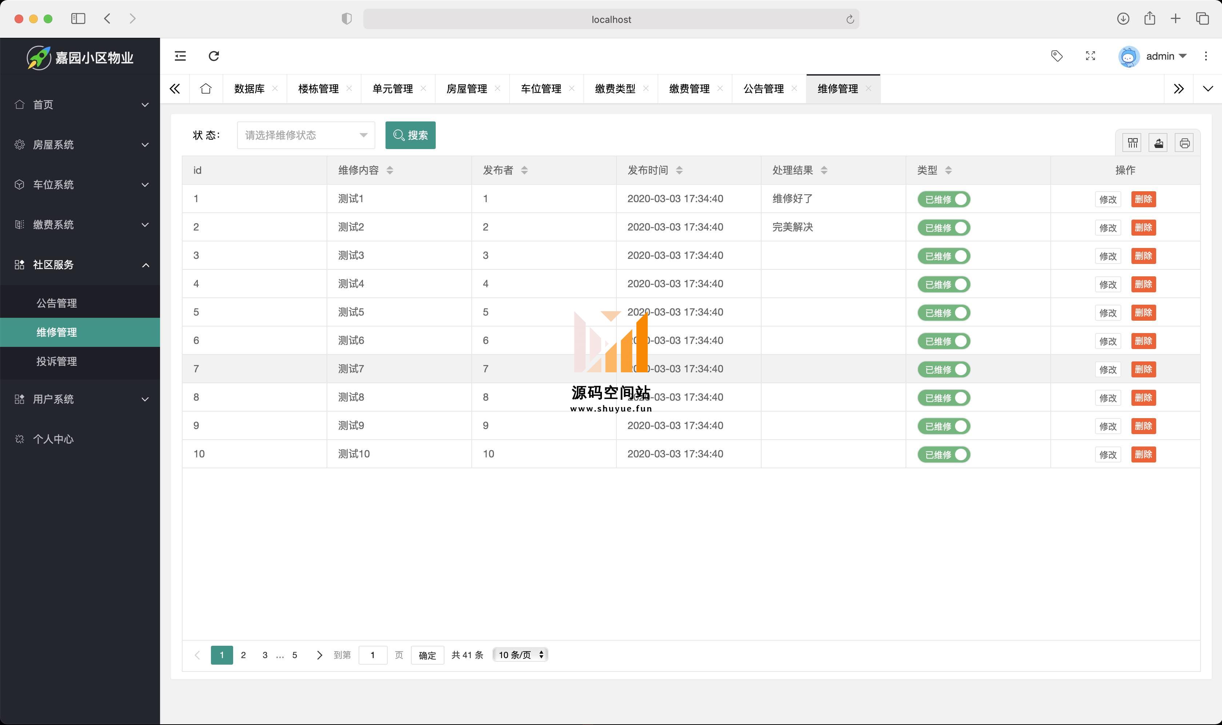Click 修改 for 测试1 row
The width and height of the screenshot is (1222, 725).
point(1108,199)
